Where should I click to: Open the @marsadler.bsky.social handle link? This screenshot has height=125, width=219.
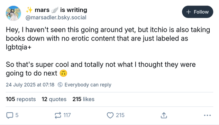coord(56,18)
